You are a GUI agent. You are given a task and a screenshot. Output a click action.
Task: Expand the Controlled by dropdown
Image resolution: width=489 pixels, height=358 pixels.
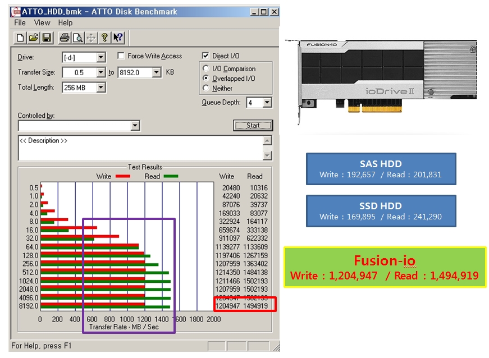tap(135, 126)
